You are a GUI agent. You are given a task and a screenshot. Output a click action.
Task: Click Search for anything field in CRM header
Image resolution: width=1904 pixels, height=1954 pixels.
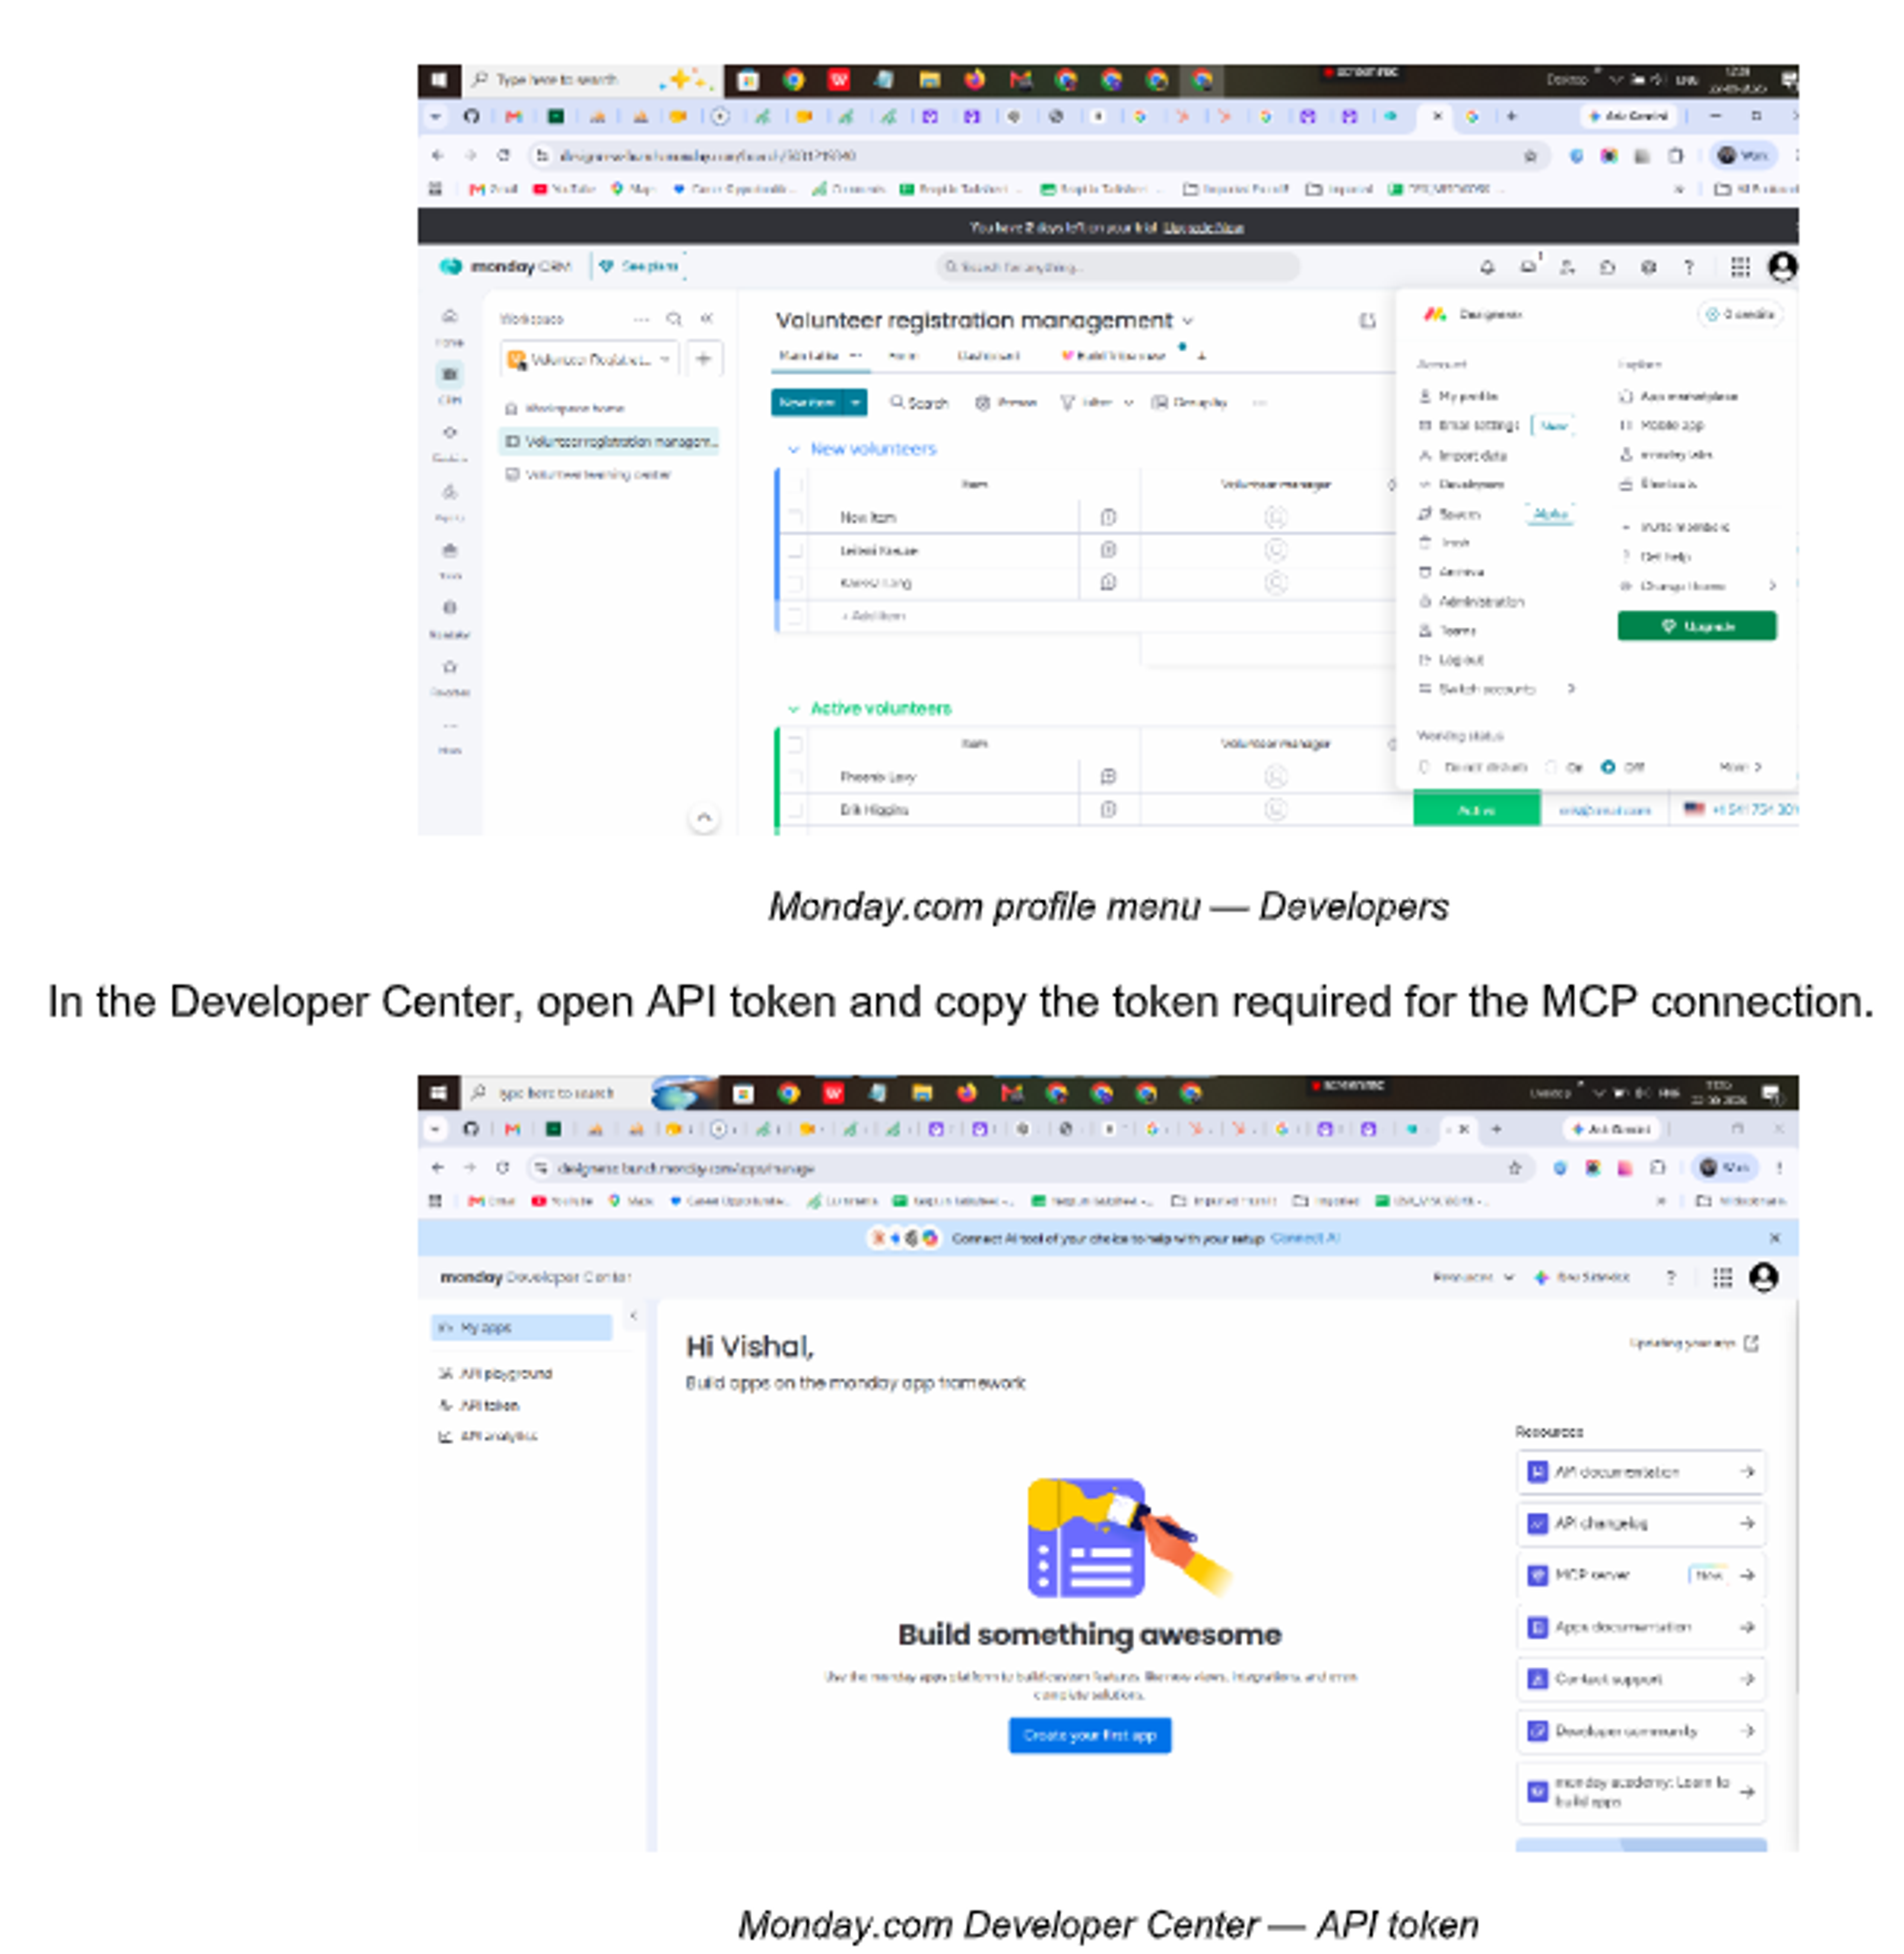(x=1117, y=267)
